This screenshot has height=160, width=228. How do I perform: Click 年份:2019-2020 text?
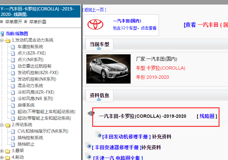click(152, 77)
